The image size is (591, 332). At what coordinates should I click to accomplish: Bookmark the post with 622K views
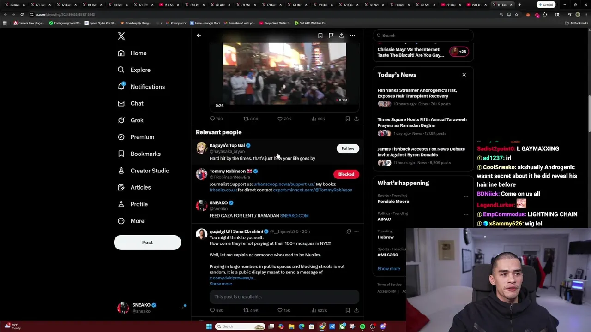point(348,310)
